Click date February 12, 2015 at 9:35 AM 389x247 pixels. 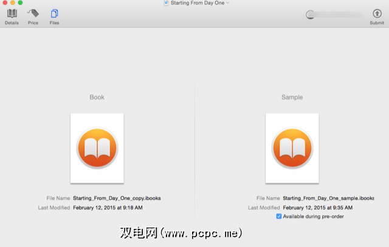pos(317,208)
